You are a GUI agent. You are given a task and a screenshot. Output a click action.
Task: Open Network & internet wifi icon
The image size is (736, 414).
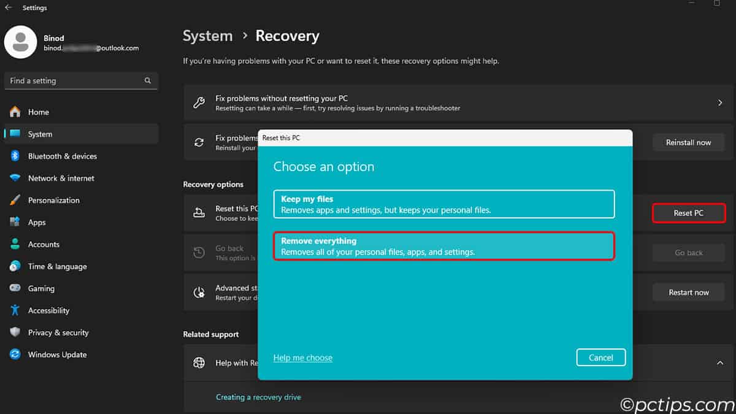(15, 178)
